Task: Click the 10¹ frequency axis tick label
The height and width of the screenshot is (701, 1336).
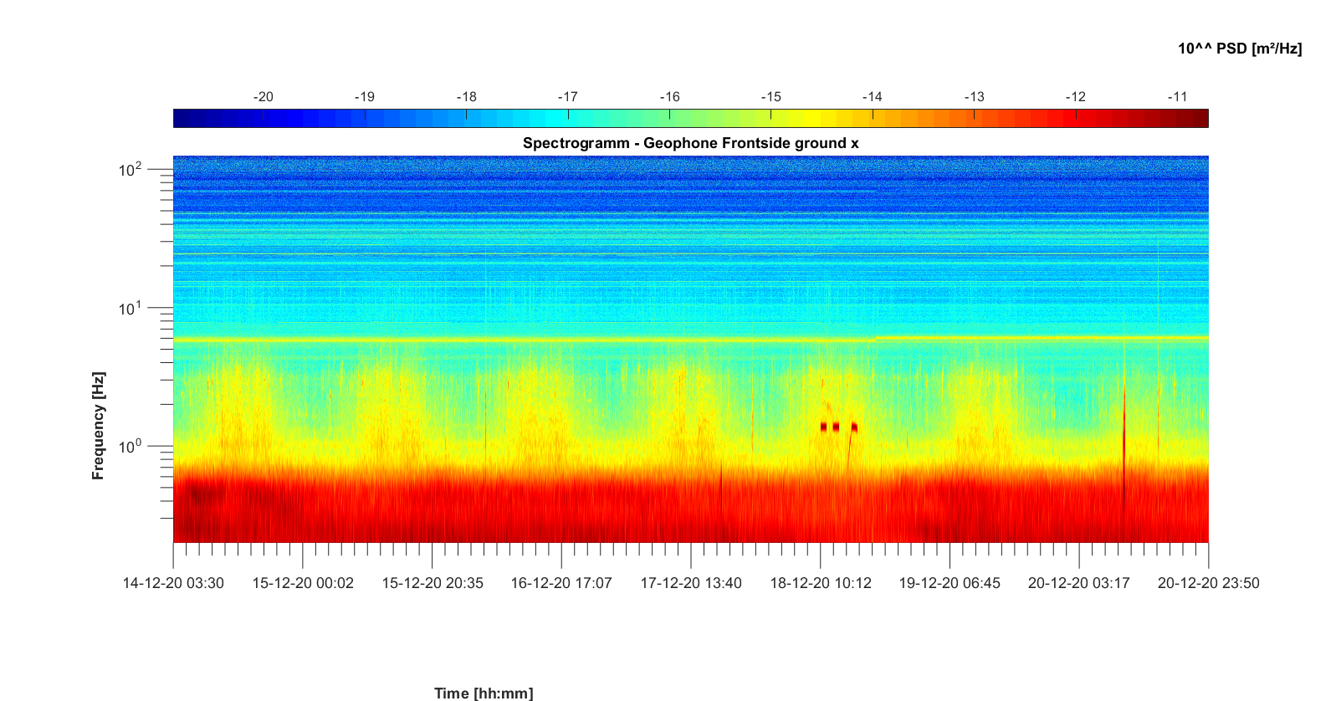Action: pos(130,309)
